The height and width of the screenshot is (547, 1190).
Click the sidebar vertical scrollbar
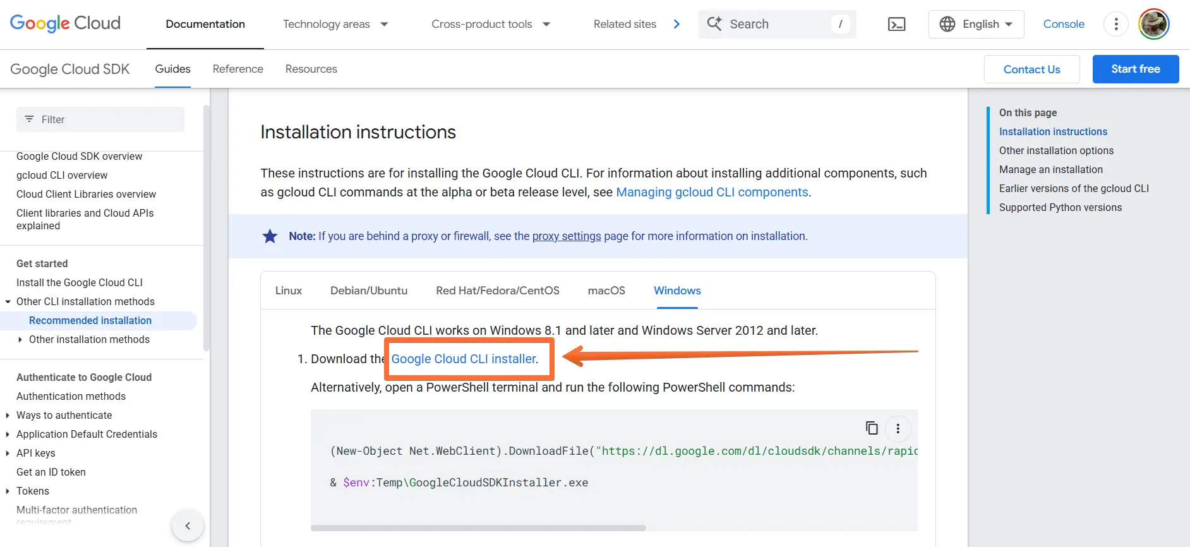206,227
